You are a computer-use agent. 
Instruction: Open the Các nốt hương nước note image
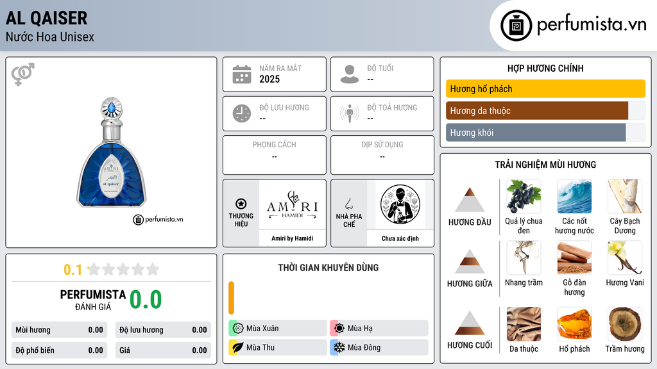tap(574, 197)
